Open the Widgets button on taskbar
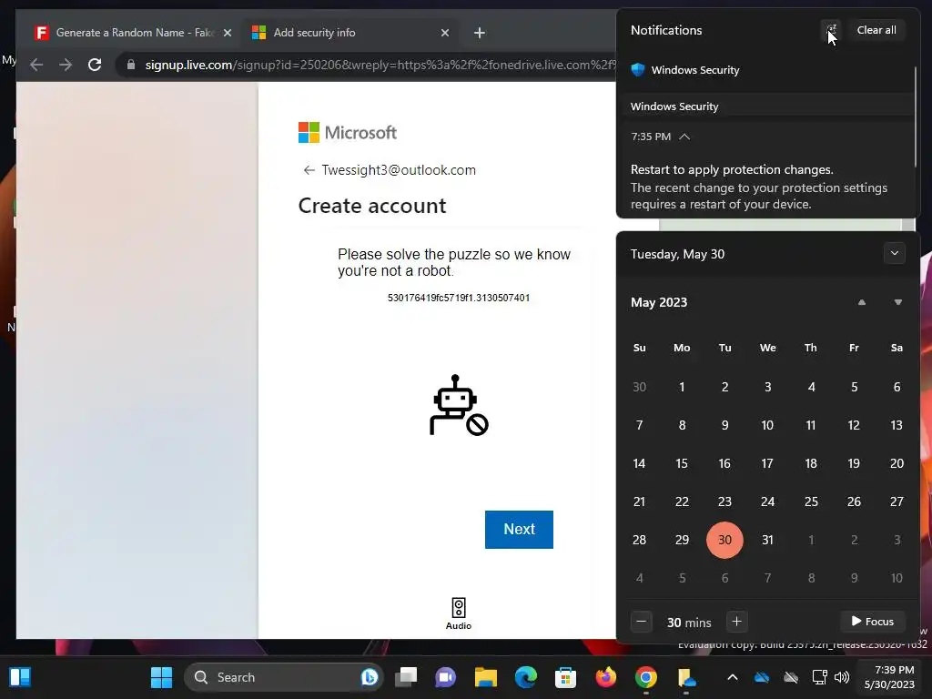 point(20,677)
